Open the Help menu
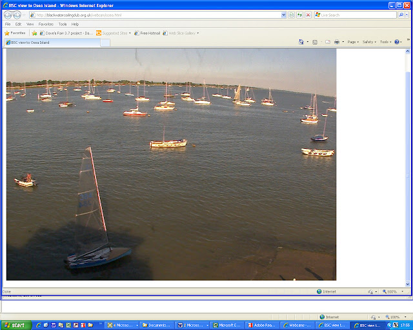 75,24
